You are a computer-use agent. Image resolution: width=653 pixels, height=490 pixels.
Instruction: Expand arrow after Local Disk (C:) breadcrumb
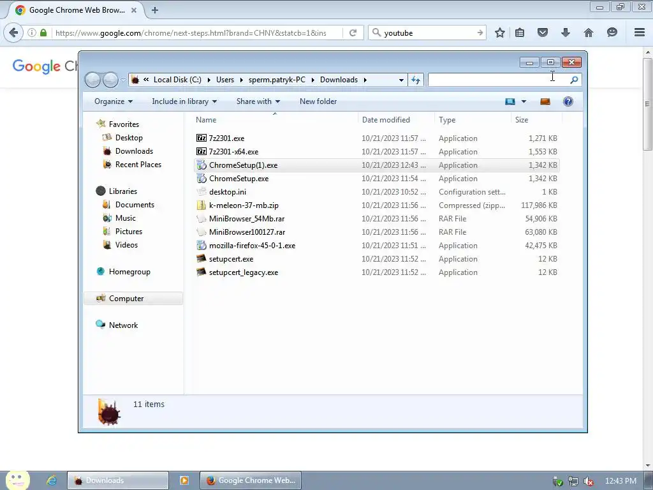pos(209,80)
